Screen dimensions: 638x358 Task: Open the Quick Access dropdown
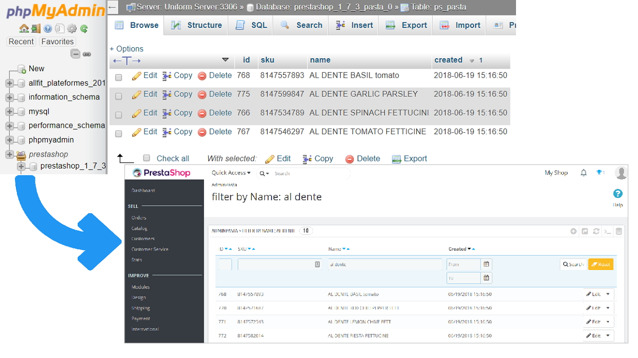coord(231,173)
